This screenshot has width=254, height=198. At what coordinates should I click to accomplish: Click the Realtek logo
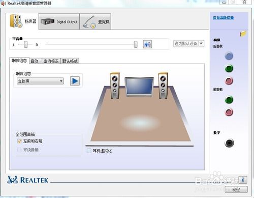click(28, 180)
